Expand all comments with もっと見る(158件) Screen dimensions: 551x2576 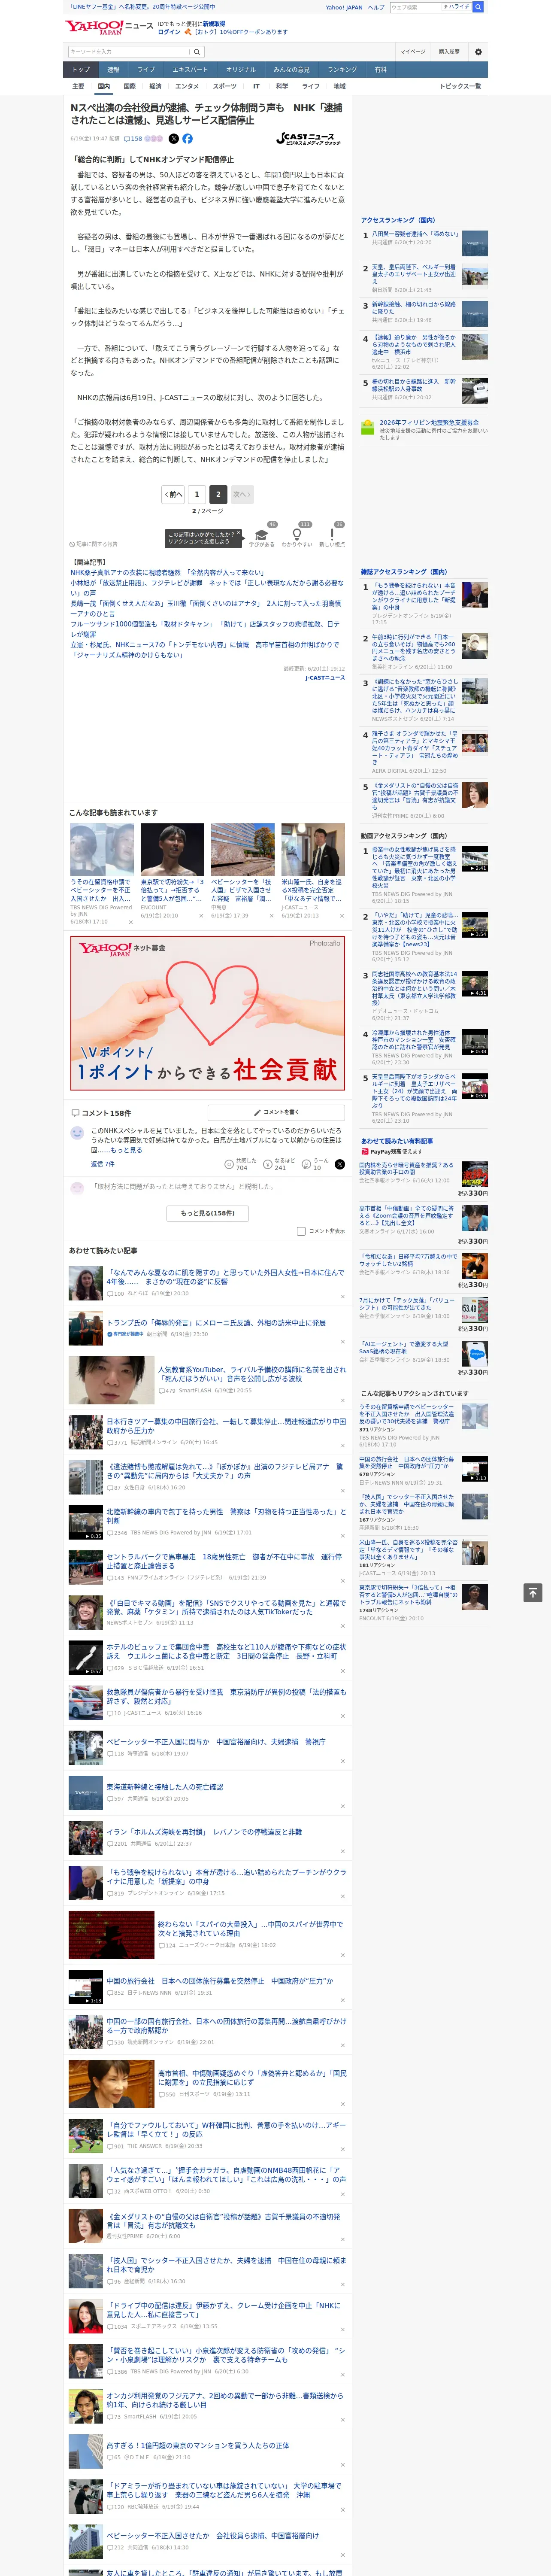pos(208,1213)
